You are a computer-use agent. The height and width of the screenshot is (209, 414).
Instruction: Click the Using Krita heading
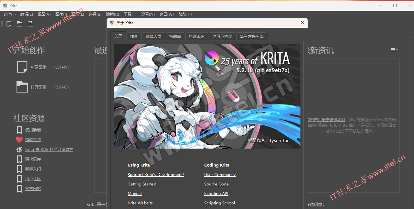click(x=139, y=165)
